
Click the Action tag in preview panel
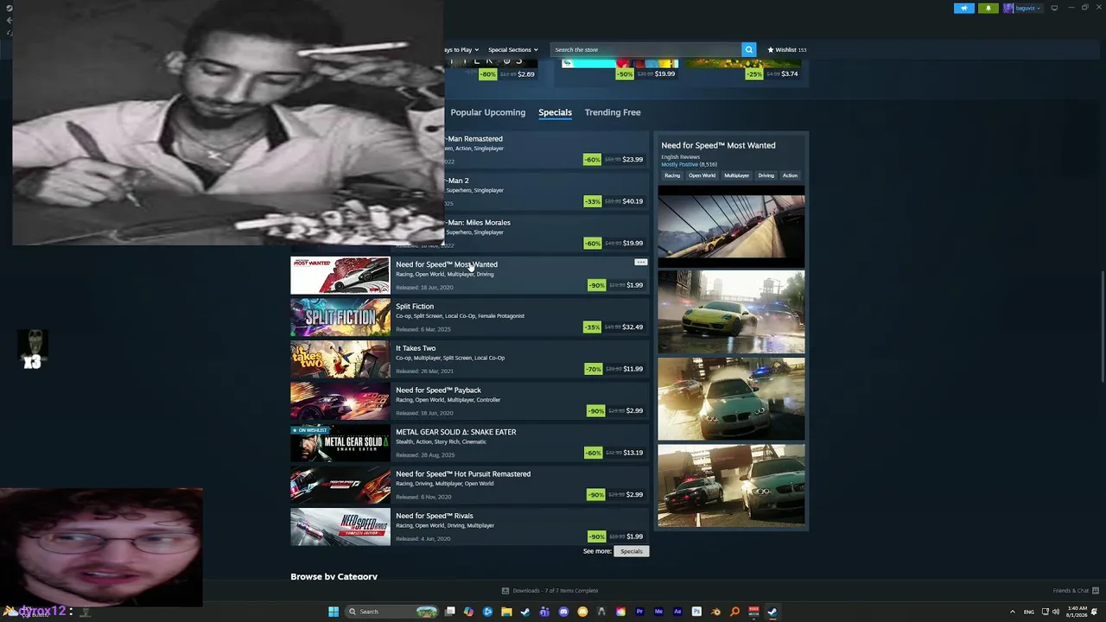click(x=790, y=175)
